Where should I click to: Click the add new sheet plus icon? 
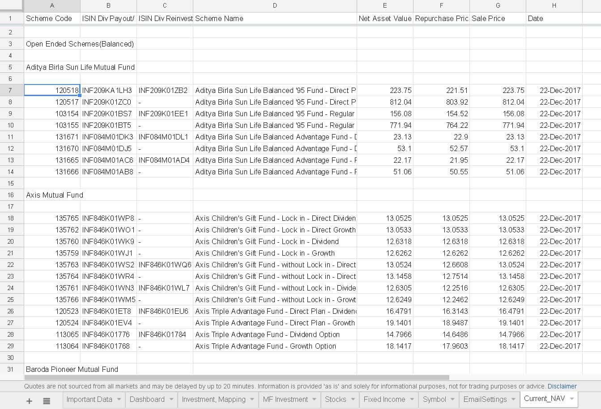pyautogui.click(x=29, y=401)
